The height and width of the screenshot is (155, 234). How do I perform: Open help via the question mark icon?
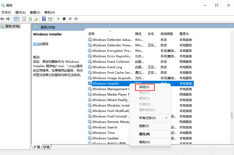click(x=45, y=18)
